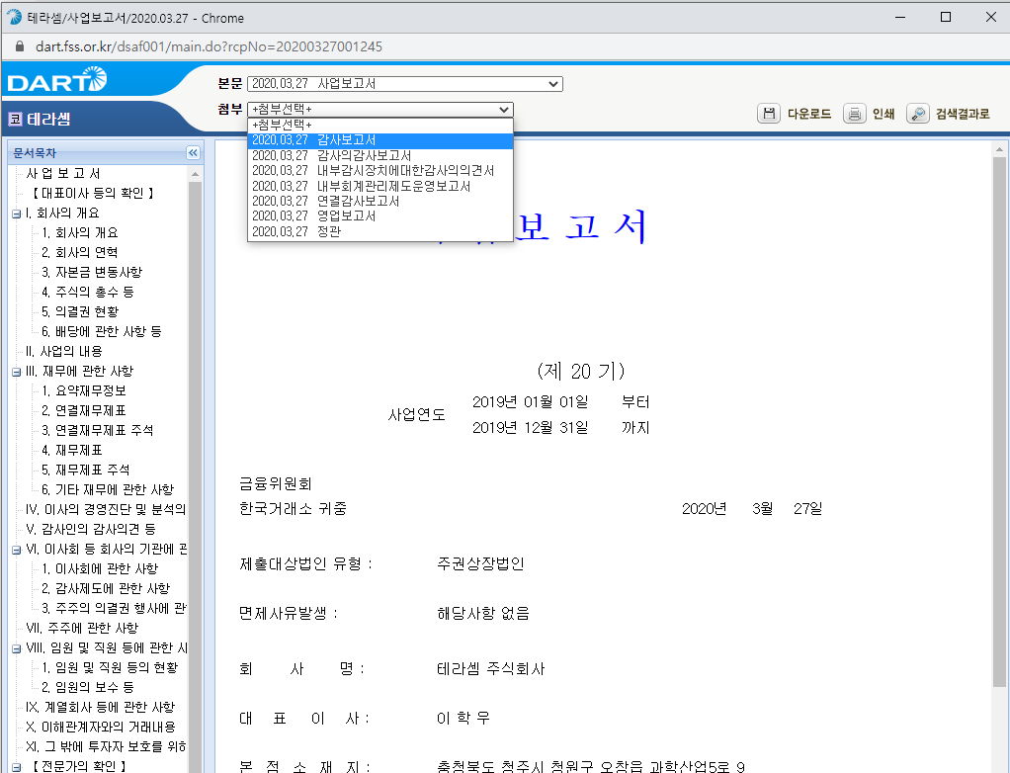
Task: Choose 내부감시장치에대한감사의의견서 attachment
Action: tap(380, 171)
